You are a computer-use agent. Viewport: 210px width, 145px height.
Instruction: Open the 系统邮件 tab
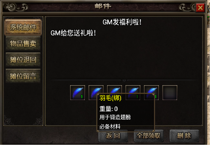pyautogui.click(x=23, y=28)
